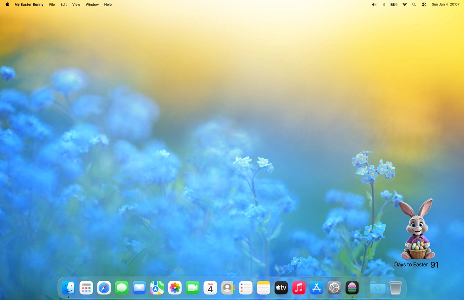Open the App Store icon
Viewport: 464px width, 300px height.
click(316, 288)
